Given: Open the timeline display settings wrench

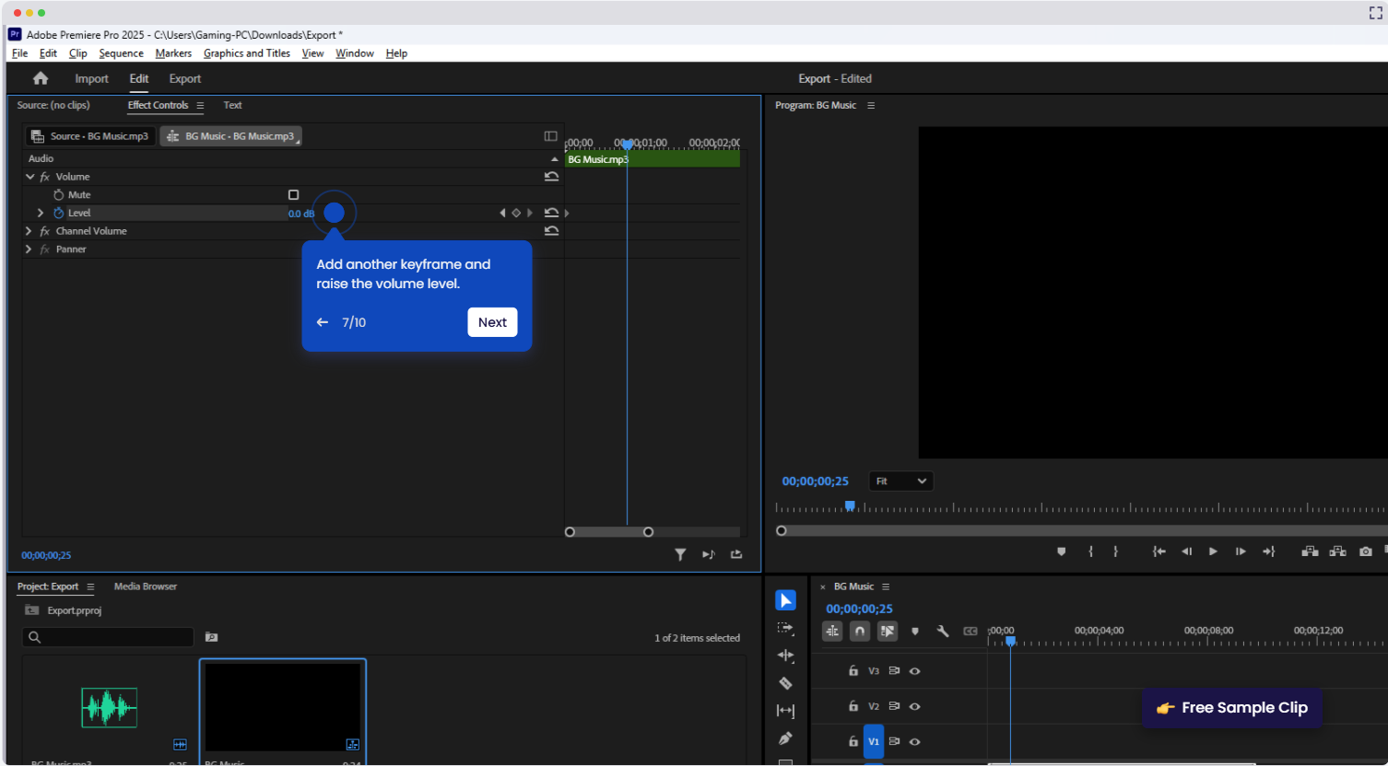Looking at the screenshot, I should (x=943, y=631).
